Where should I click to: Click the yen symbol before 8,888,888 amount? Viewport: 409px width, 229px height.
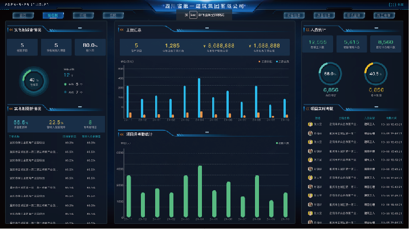click(x=204, y=45)
